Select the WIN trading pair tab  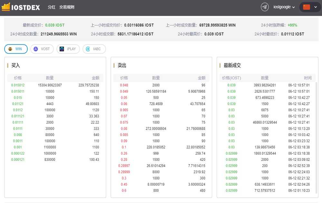point(16,49)
